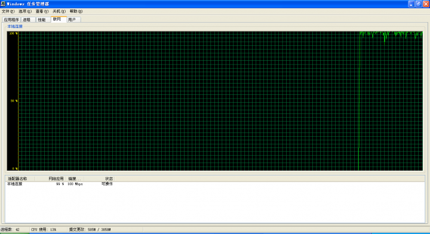Close the Windows 任务管理器 window
430x234 pixels.
click(x=426, y=4)
